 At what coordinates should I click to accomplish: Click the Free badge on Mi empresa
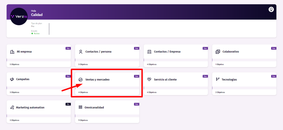tap(68, 48)
